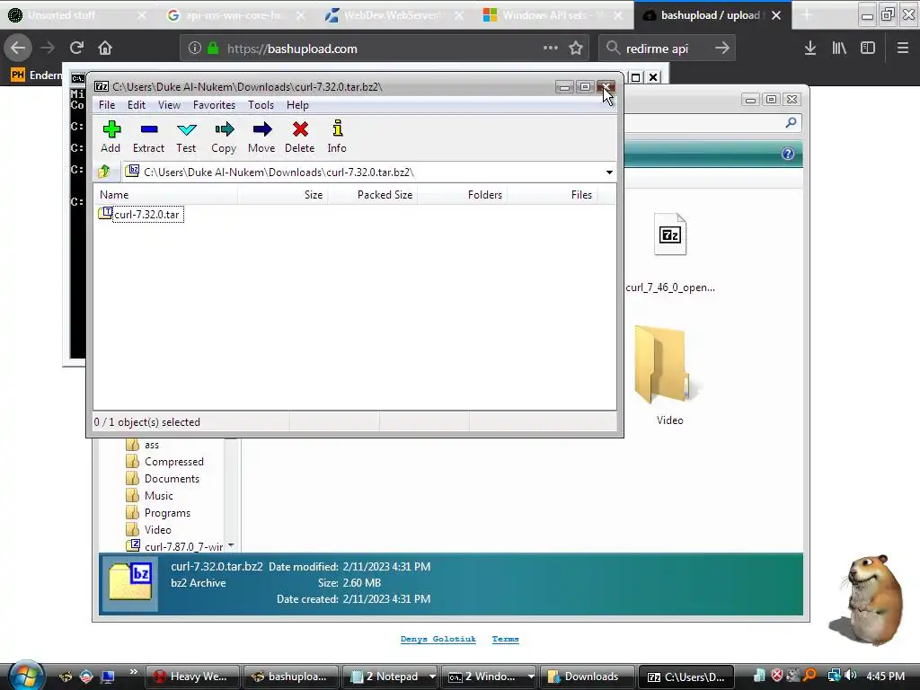920x690 pixels.
Task: Click the tree pane scroll down arrow
Action: point(231,545)
